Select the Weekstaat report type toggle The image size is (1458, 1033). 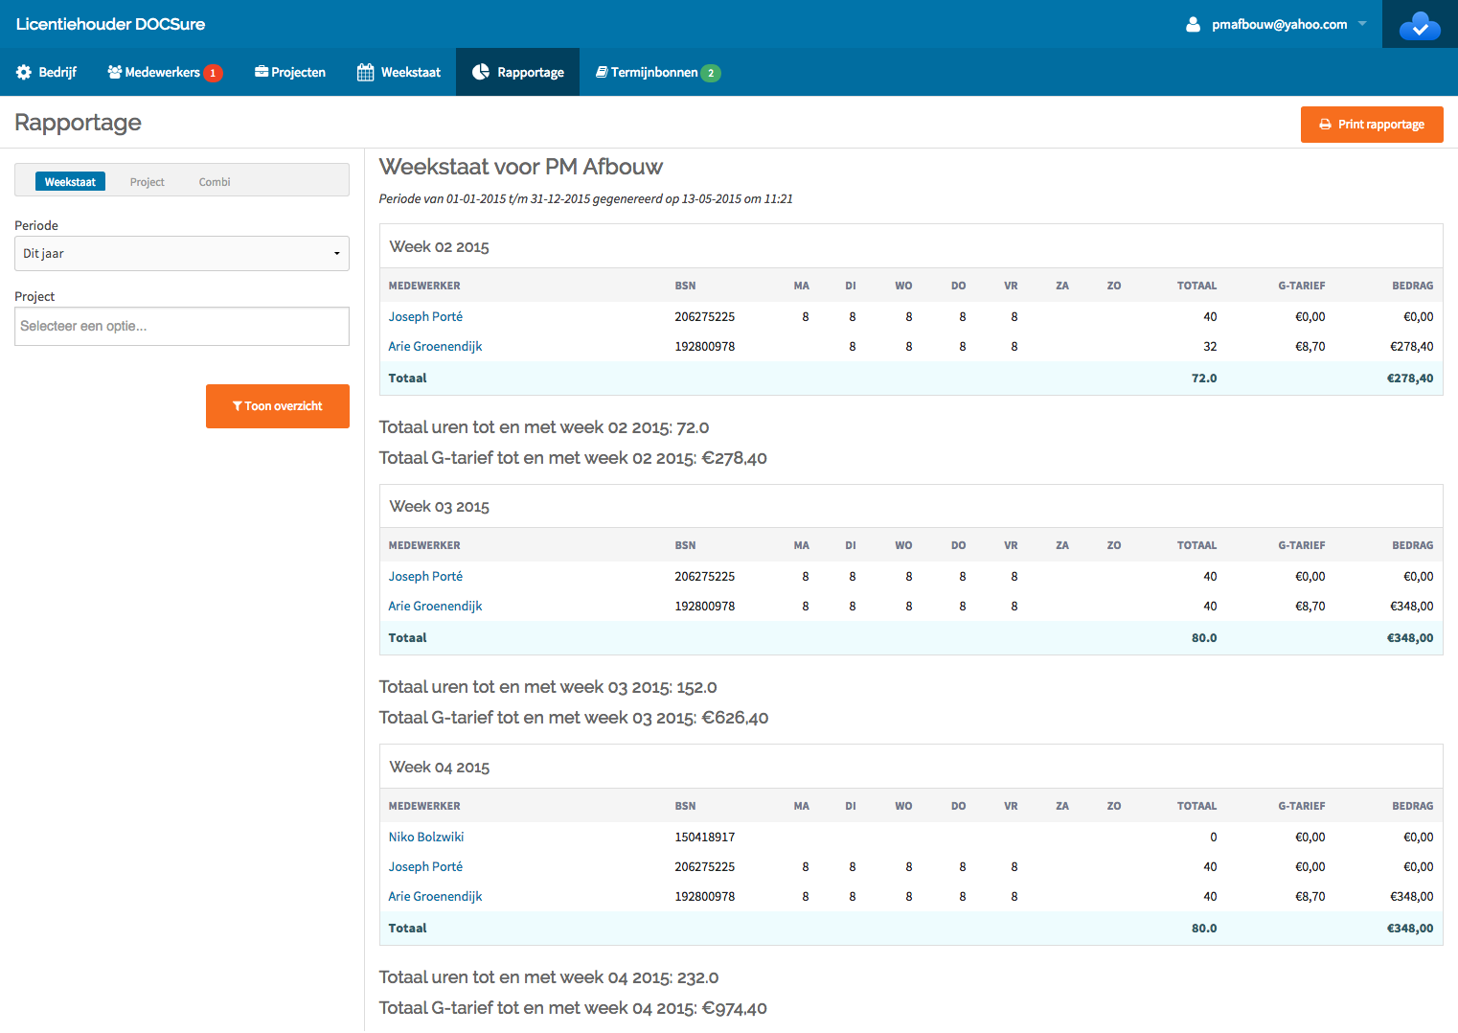tap(70, 182)
